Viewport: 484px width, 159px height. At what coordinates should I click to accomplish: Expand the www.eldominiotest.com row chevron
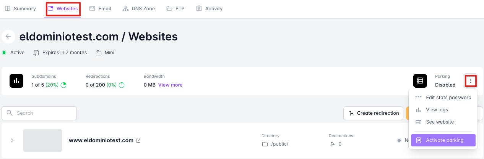coord(12,140)
